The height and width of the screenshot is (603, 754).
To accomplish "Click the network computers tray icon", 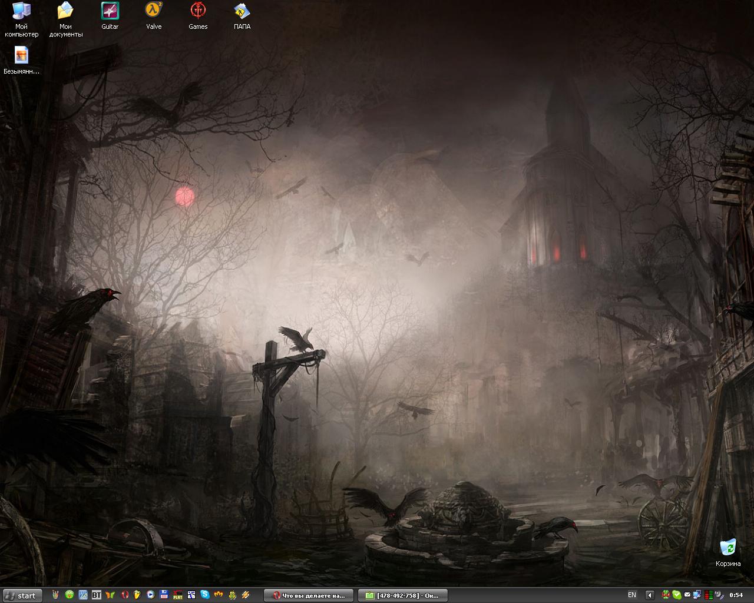I will 697,595.
